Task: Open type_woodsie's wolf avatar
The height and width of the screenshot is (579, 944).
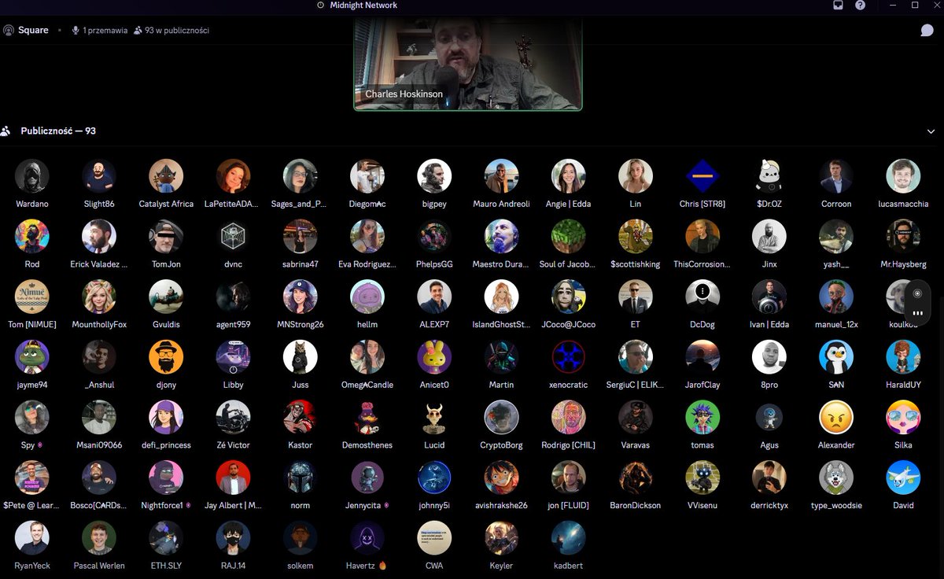Action: 836,478
